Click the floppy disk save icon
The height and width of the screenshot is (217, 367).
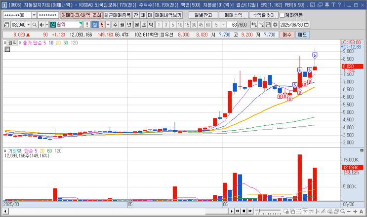269,25
